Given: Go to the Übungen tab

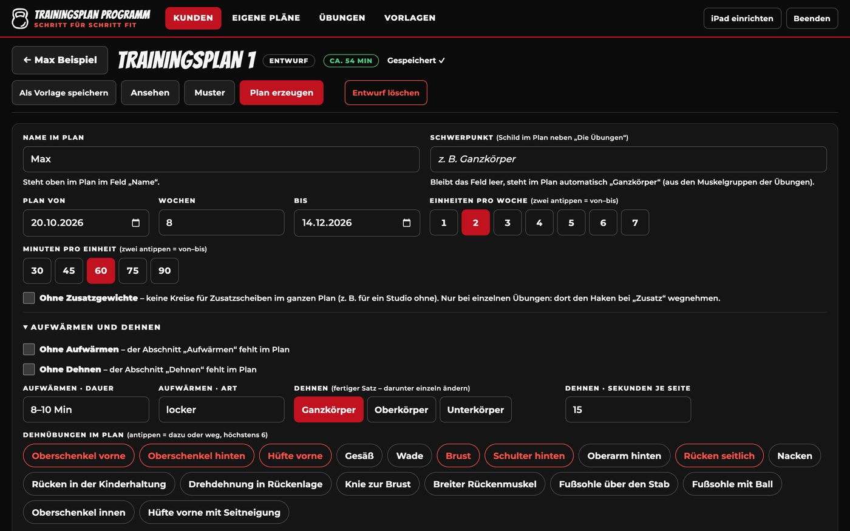Looking at the screenshot, I should pos(342,18).
